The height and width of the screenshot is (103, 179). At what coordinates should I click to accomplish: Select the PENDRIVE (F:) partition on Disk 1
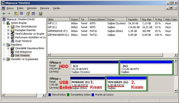[x=88, y=84]
